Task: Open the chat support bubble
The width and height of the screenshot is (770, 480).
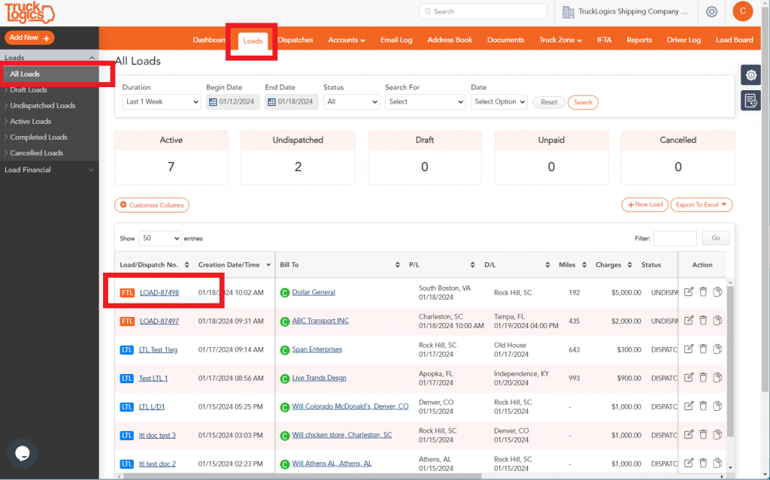Action: tap(22, 453)
